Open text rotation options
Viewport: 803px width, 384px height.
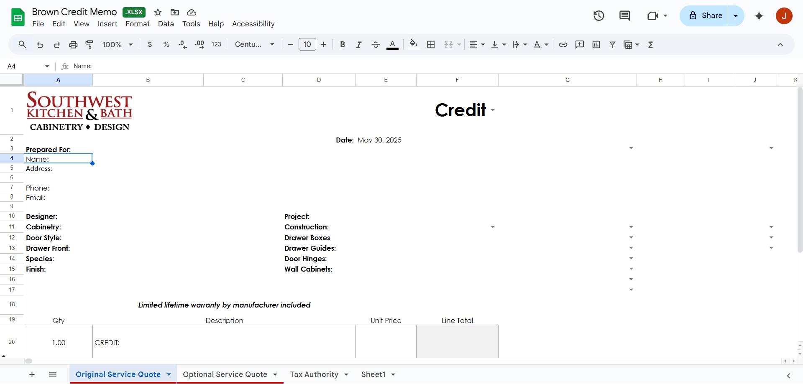click(x=541, y=44)
